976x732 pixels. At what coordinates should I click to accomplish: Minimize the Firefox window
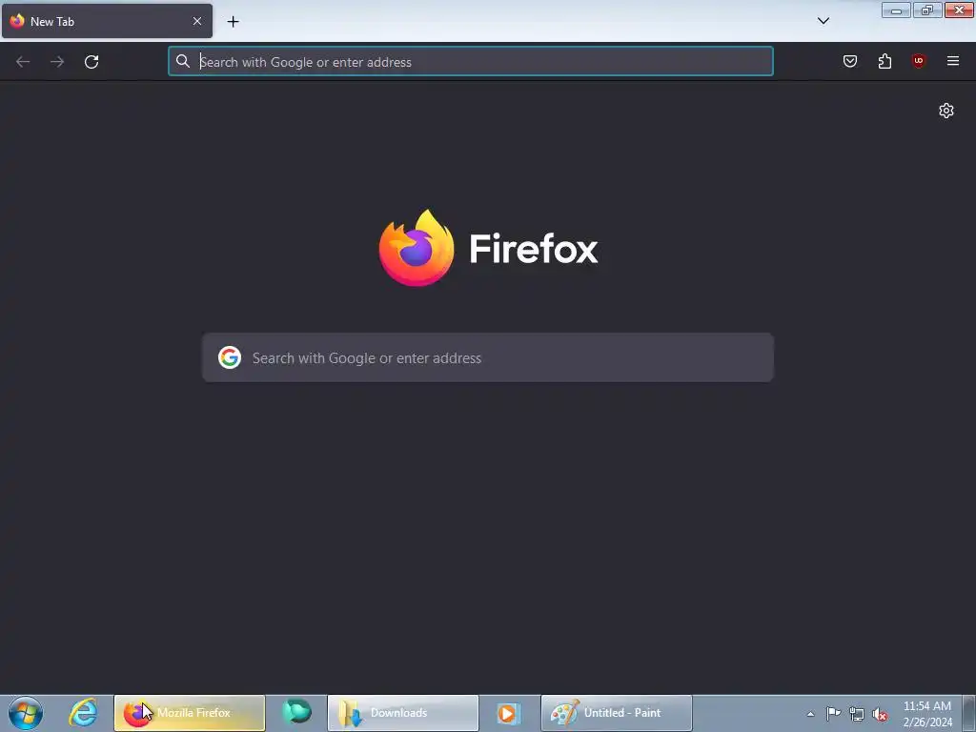pyautogui.click(x=896, y=10)
